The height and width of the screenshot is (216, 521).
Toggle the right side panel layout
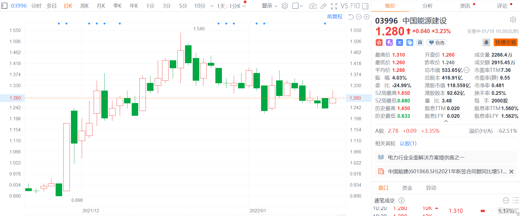tap(365, 6)
